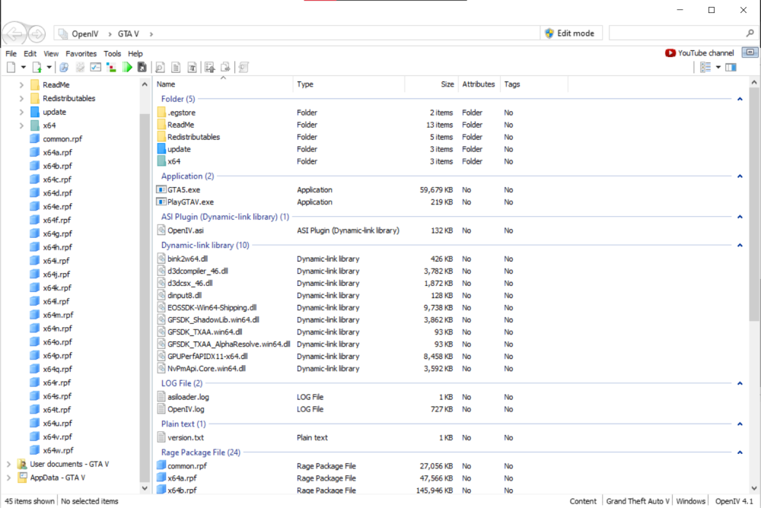Collapse the LOG File (2) group

(x=740, y=383)
